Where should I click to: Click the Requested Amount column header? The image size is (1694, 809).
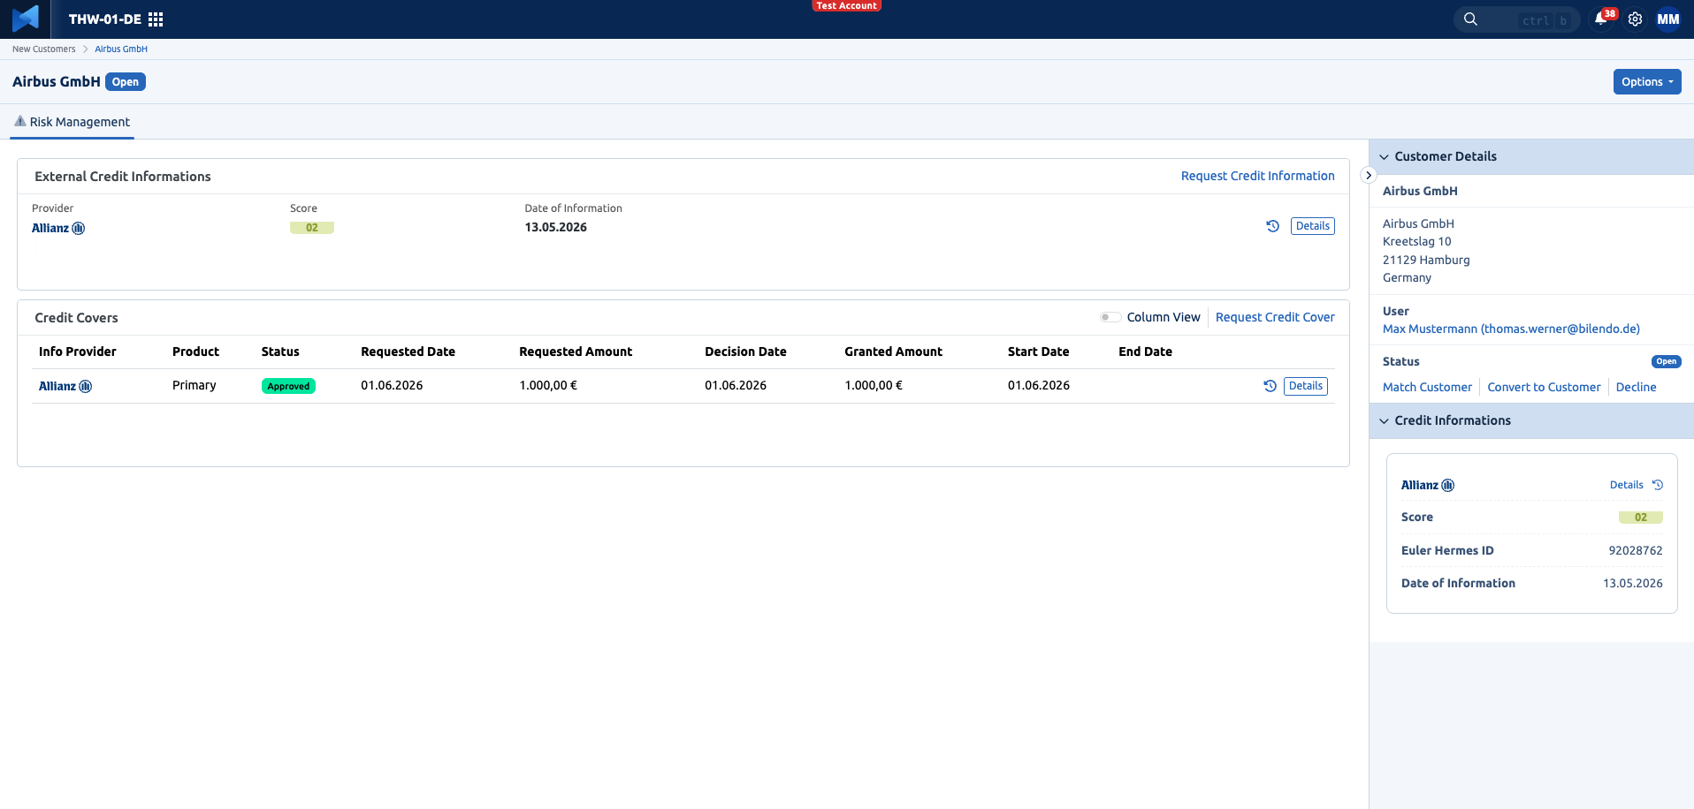(576, 352)
